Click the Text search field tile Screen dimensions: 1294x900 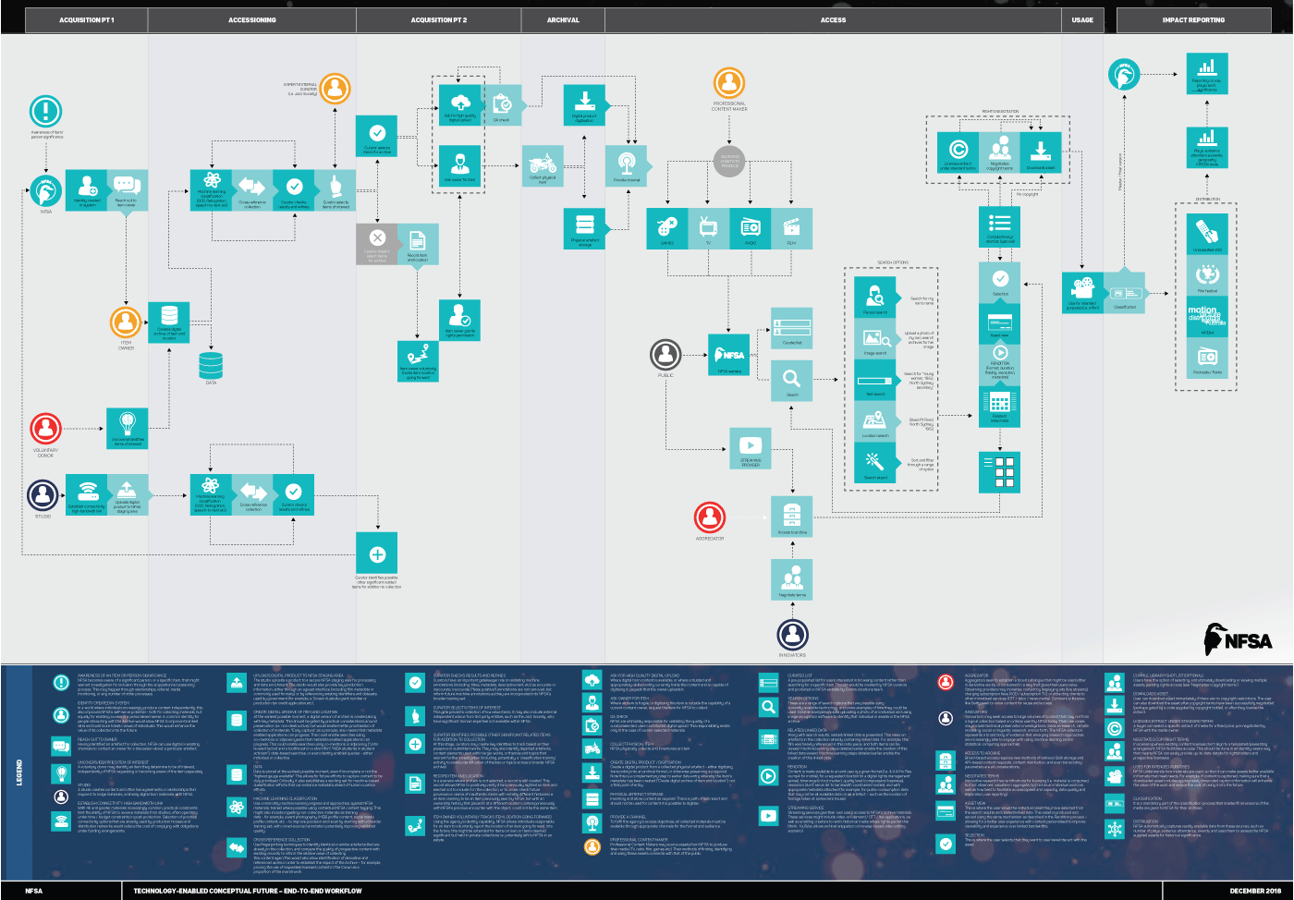click(x=874, y=380)
